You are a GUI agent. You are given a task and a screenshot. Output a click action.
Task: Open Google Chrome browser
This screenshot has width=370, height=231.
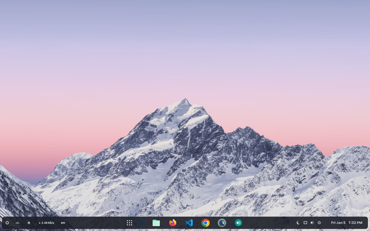[x=206, y=223]
